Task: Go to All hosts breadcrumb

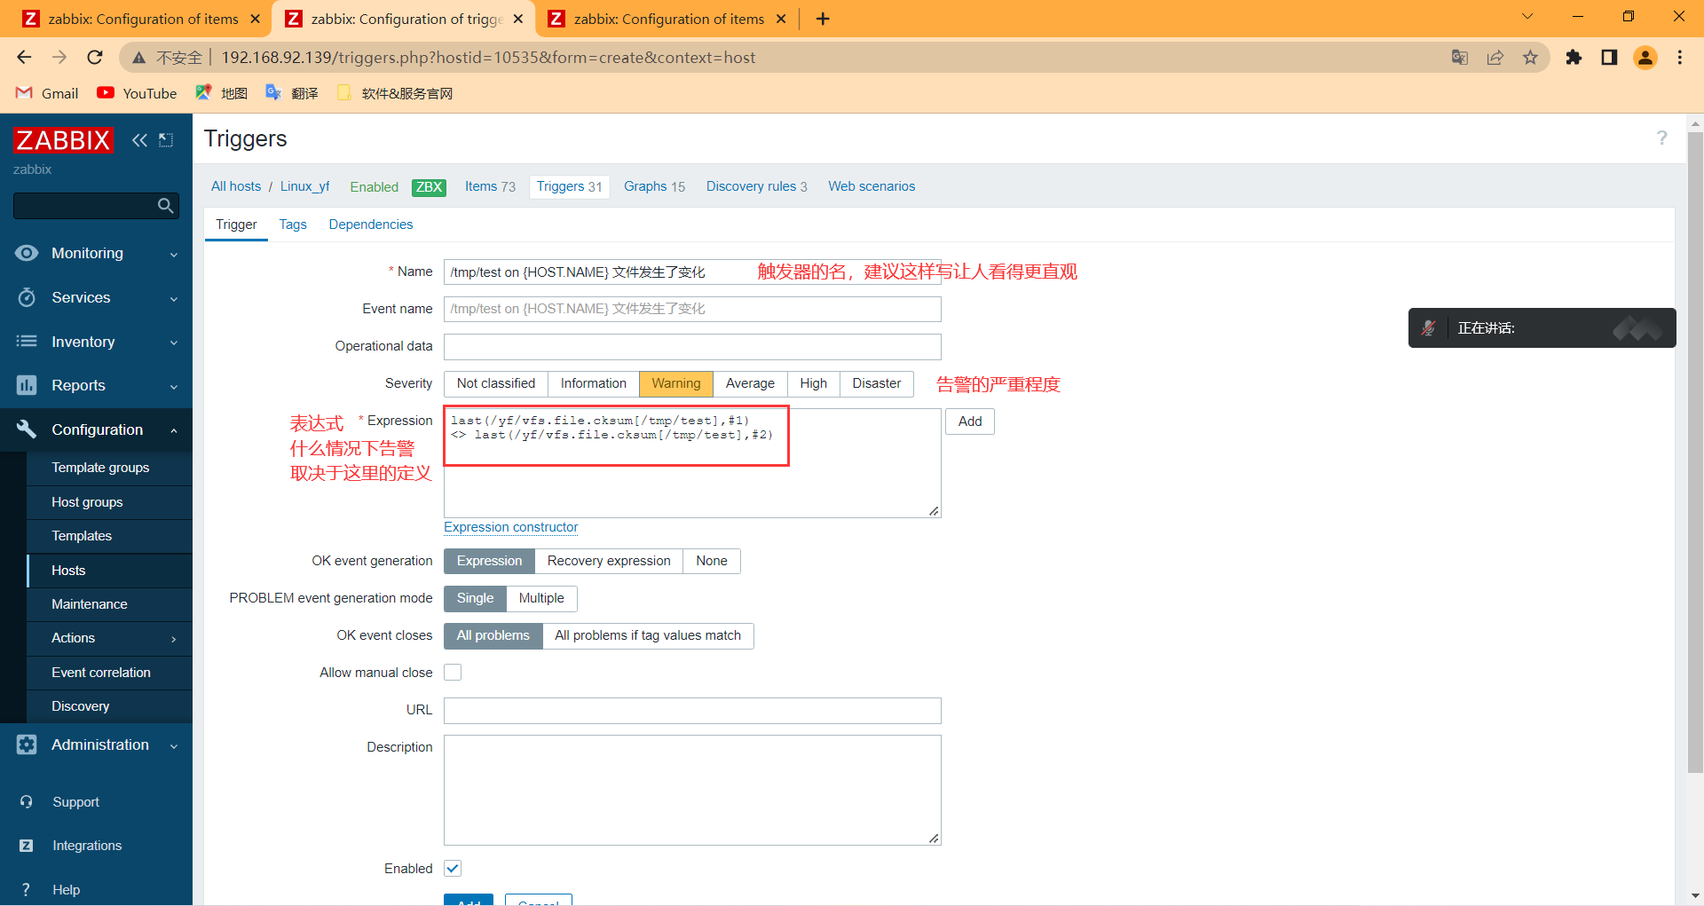Action: pos(236,186)
